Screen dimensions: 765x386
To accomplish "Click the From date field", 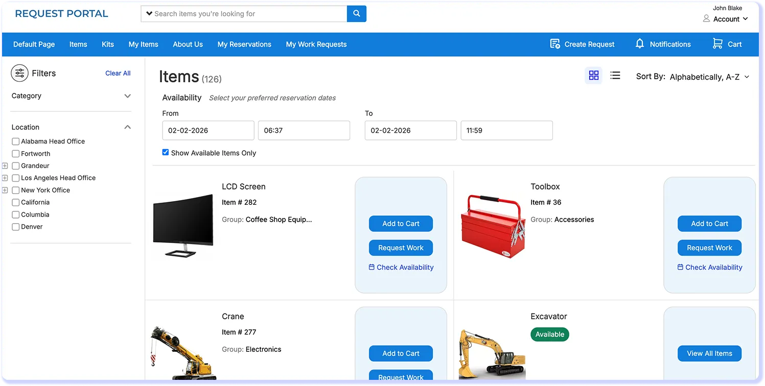I will click(208, 130).
